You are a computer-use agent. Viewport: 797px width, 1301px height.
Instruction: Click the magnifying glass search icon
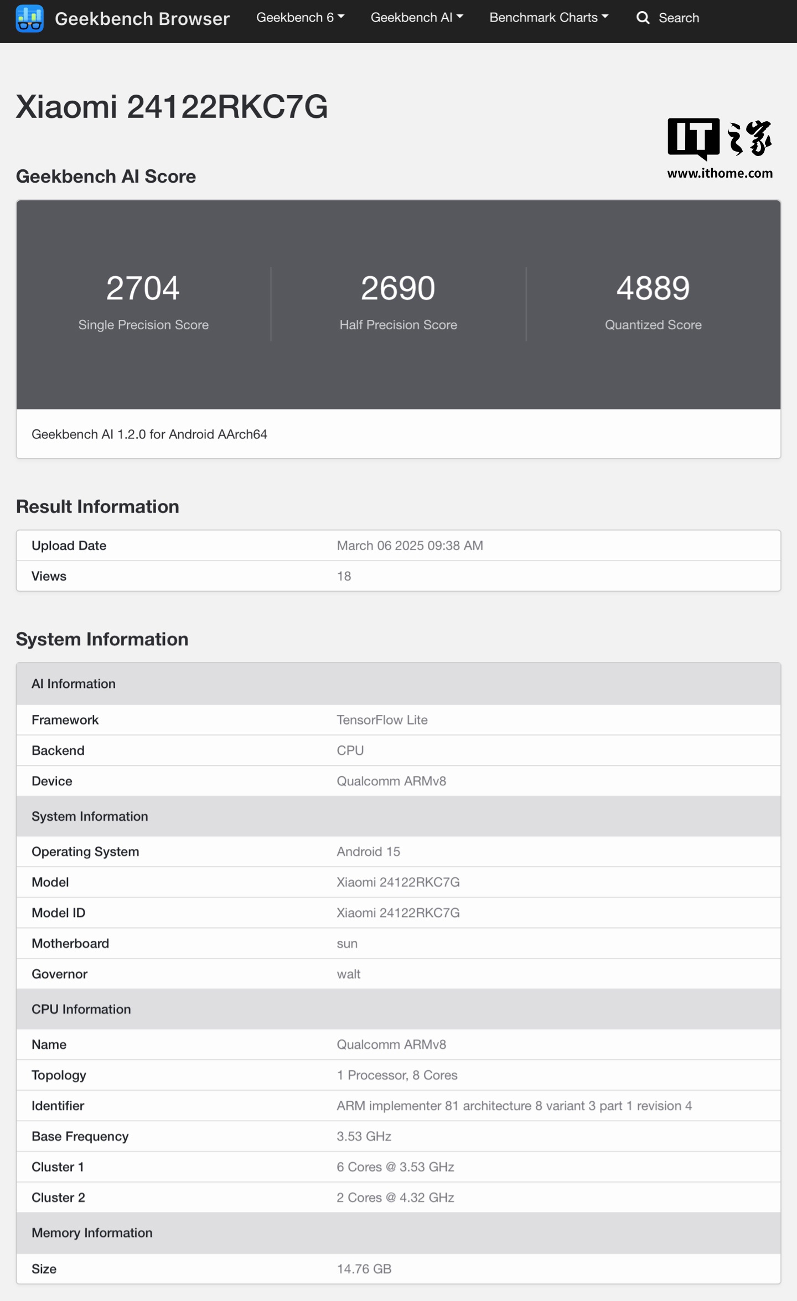point(642,18)
